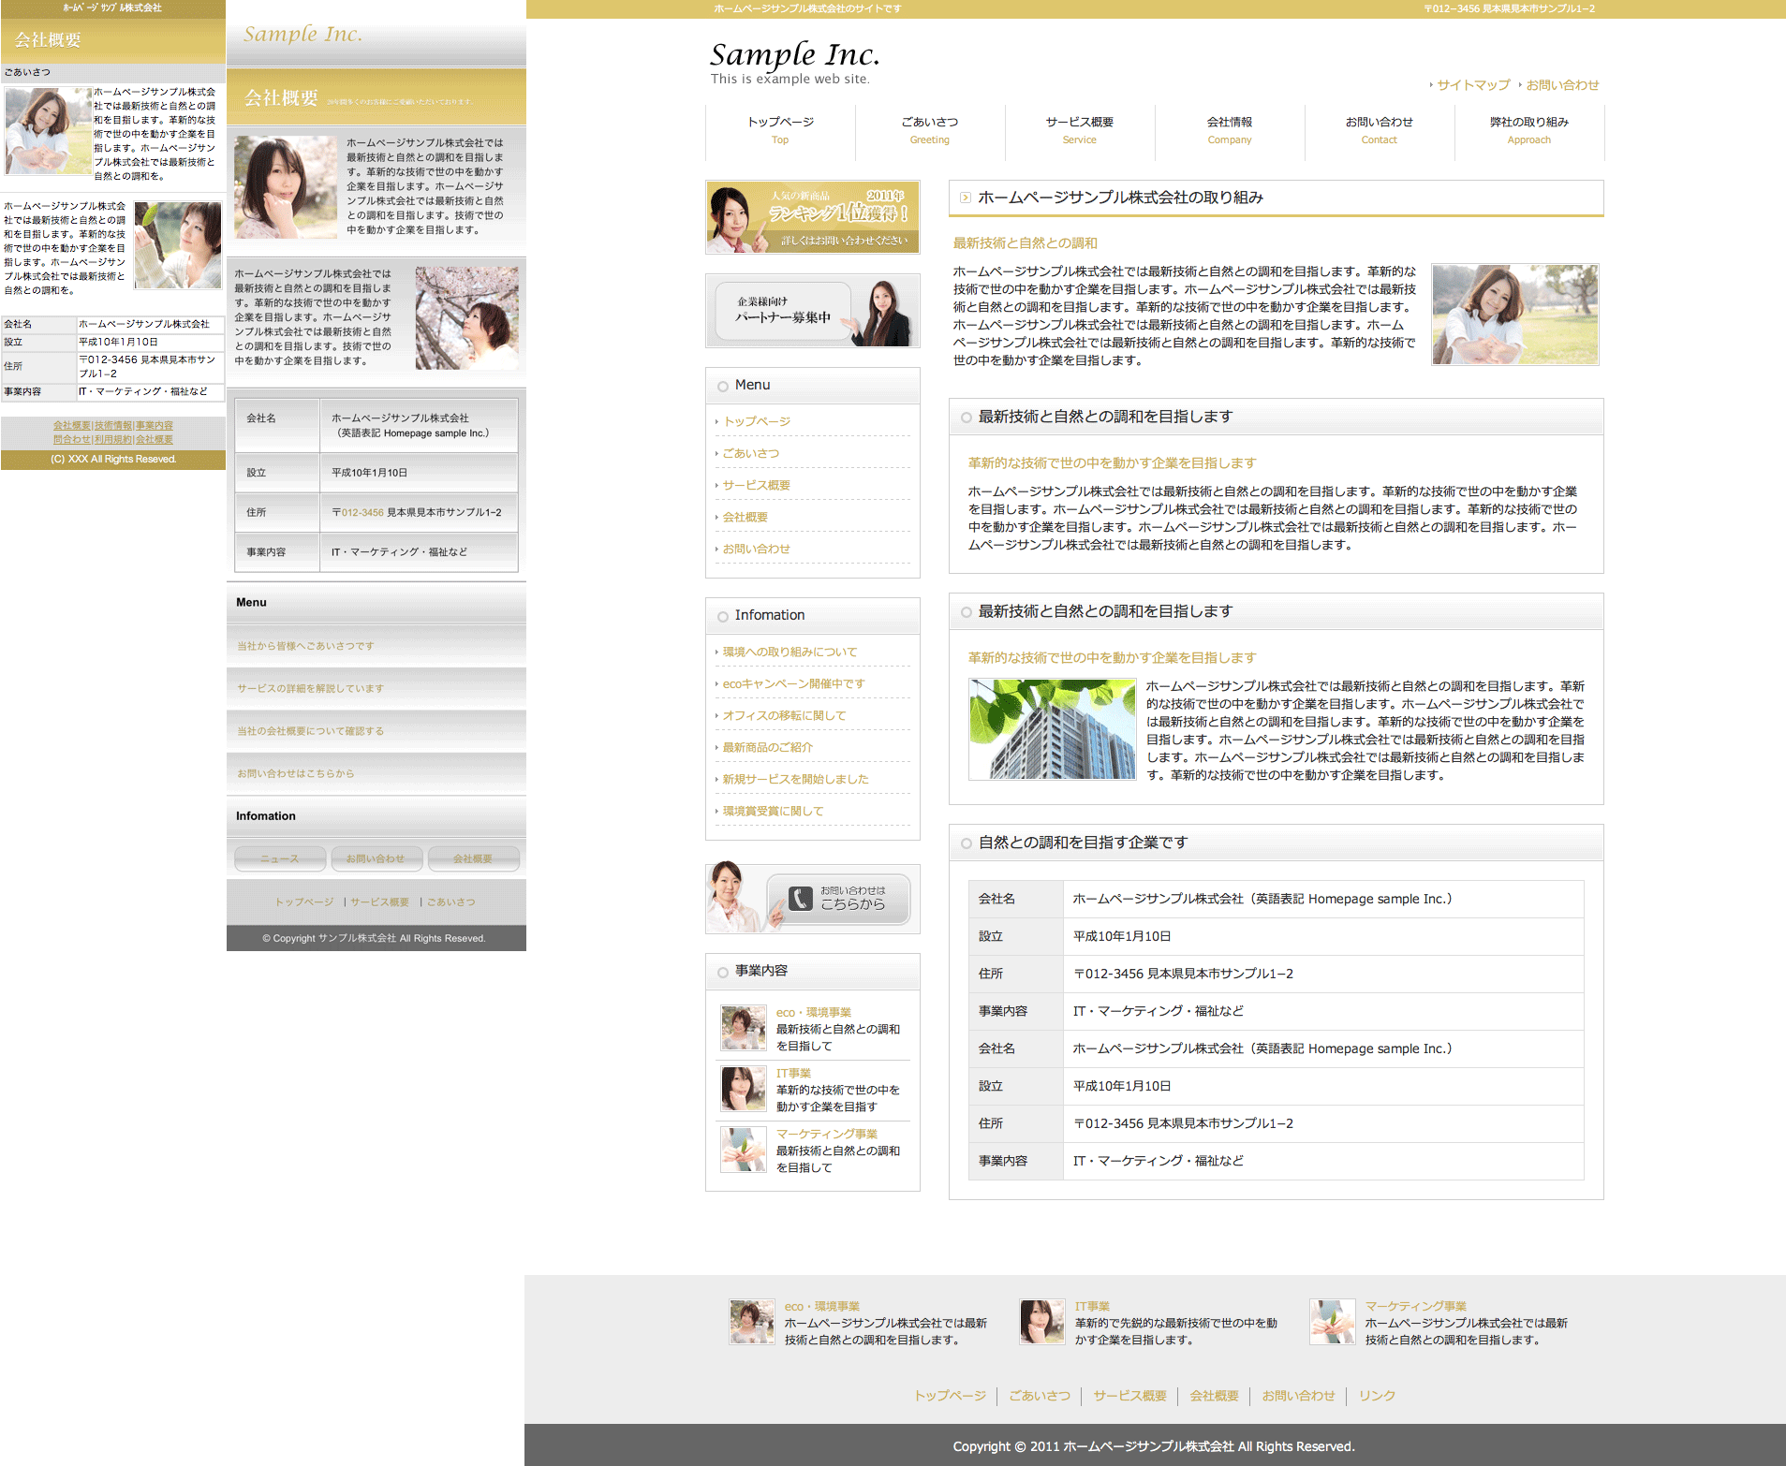This screenshot has width=1786, height=1466.
Task: Click the arrow icon beside the 取り組み page heading
Action: point(965,198)
